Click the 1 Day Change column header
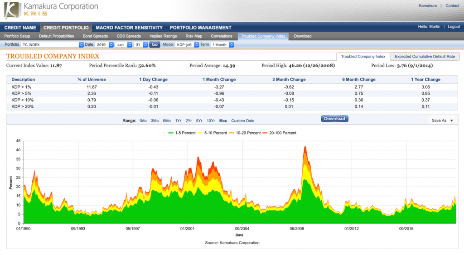 click(x=153, y=80)
